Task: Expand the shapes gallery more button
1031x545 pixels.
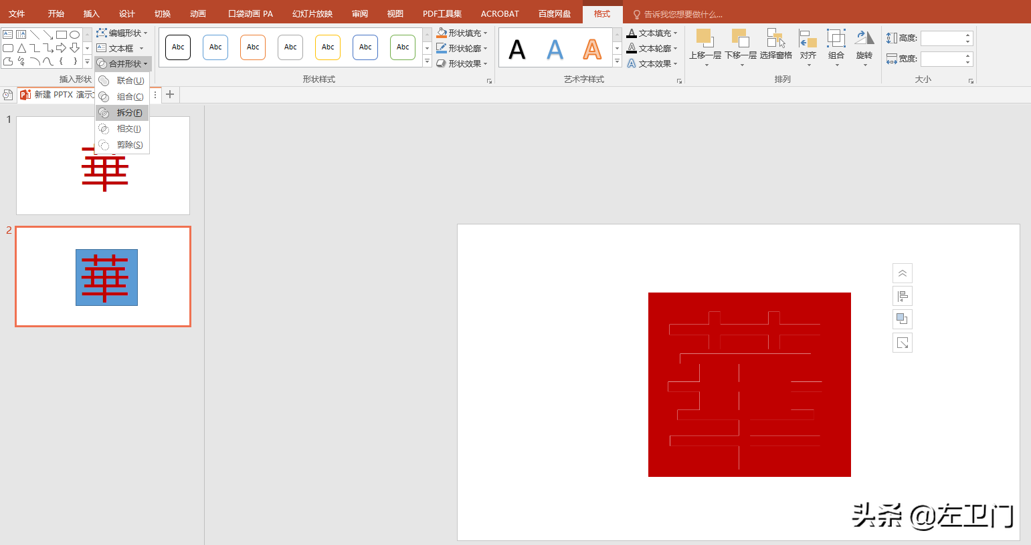Action: tap(87, 61)
